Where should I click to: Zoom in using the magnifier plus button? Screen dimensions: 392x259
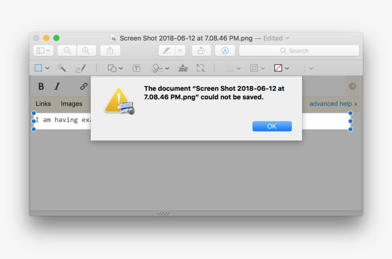[86, 51]
